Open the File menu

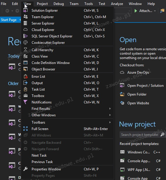(4, 4)
